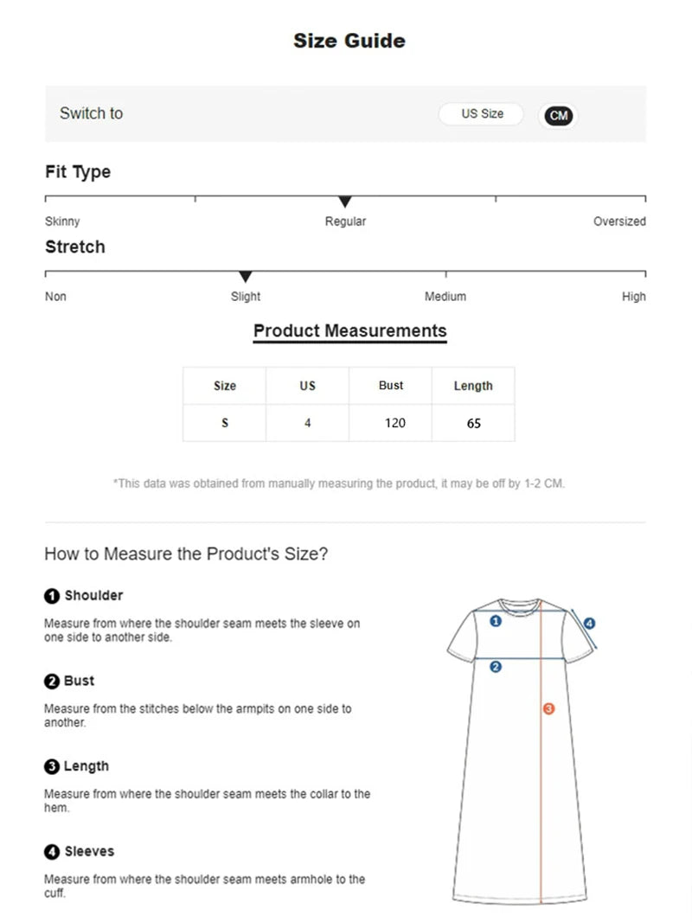Select the size S table cell
Image resolution: width=692 pixels, height=922 pixels.
[225, 423]
